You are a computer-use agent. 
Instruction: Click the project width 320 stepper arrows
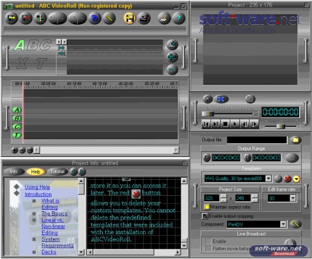[x=223, y=198]
